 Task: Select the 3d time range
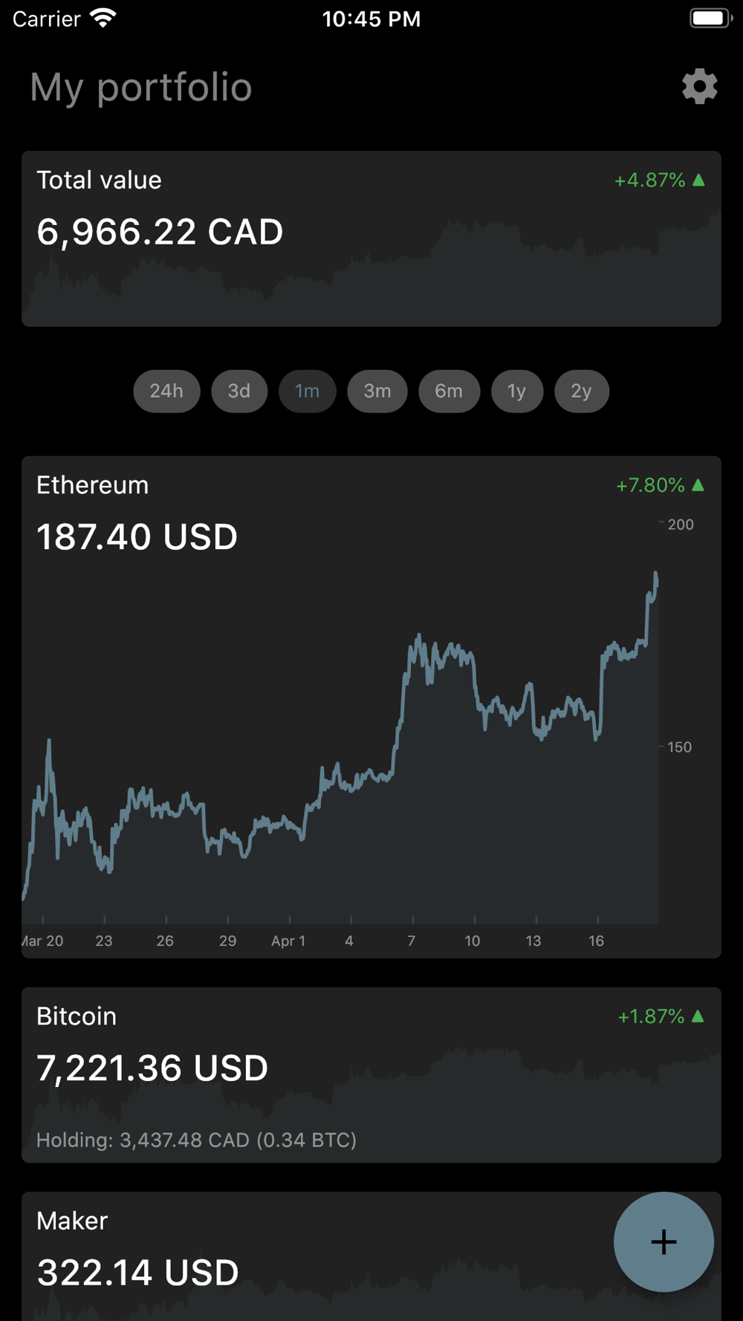(239, 391)
